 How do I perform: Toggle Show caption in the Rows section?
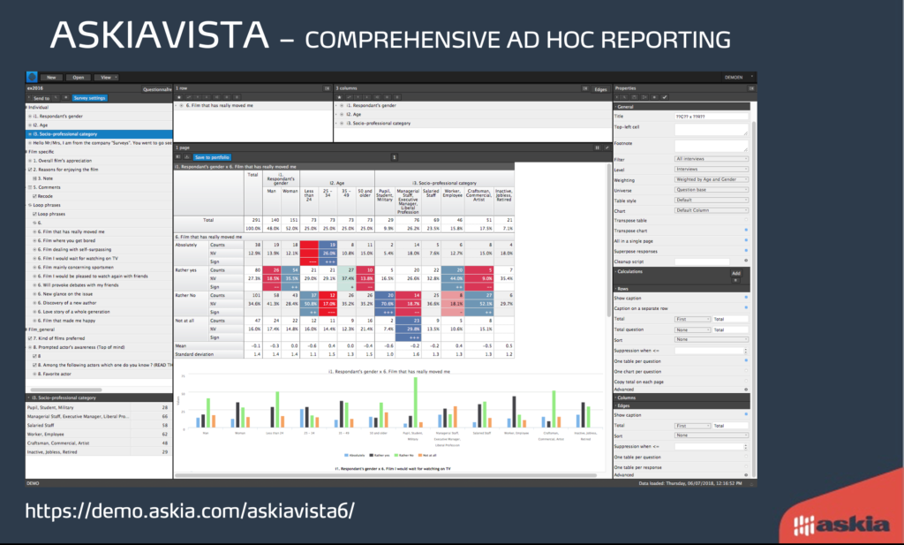746,298
